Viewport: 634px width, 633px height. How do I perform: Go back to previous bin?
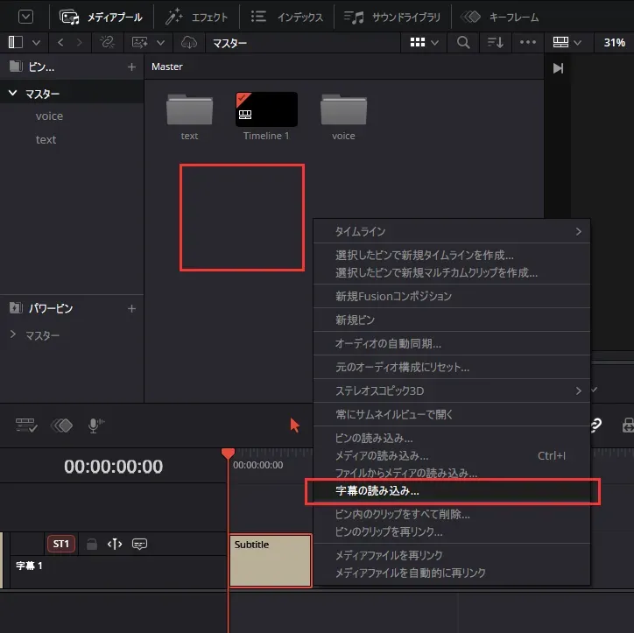point(60,42)
